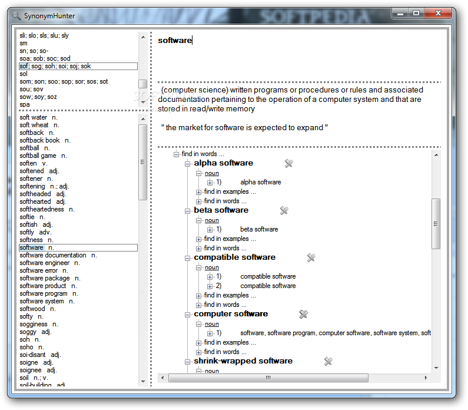Expand 'find in examples ...' under alpha software

click(199, 192)
